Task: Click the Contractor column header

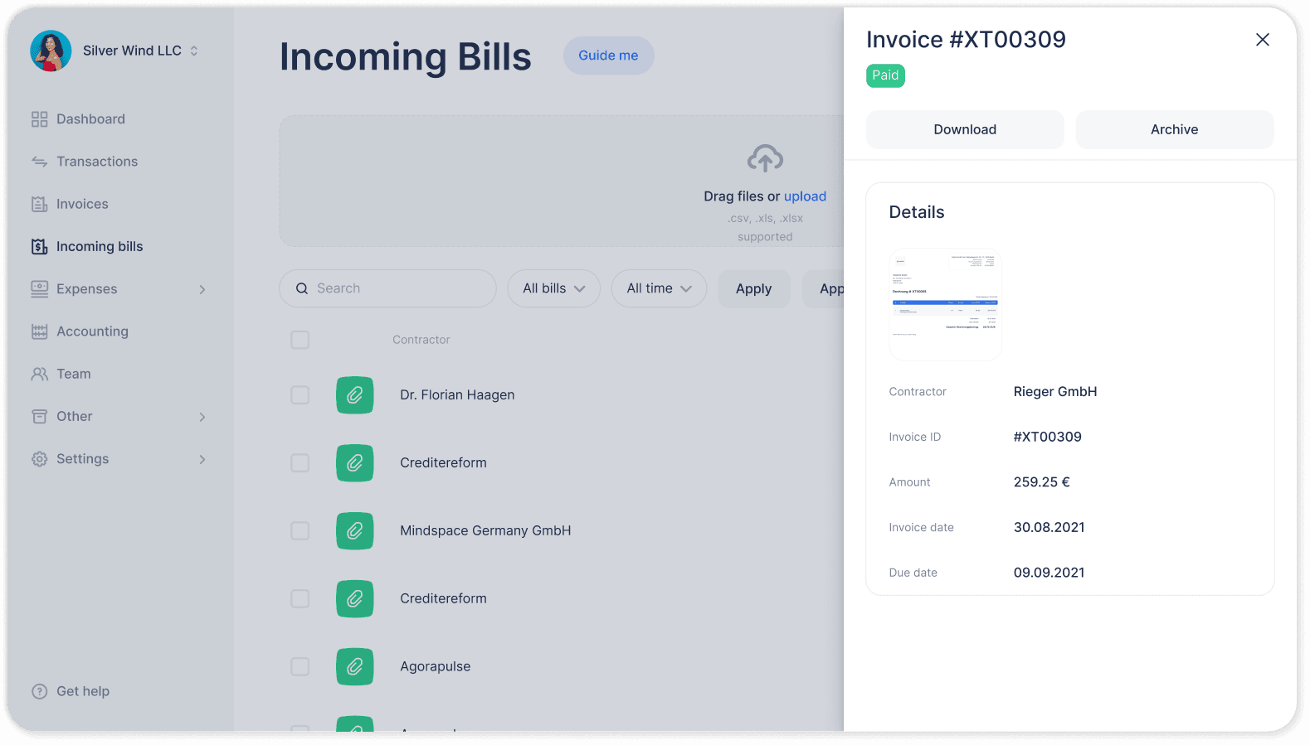Action: pyautogui.click(x=421, y=340)
